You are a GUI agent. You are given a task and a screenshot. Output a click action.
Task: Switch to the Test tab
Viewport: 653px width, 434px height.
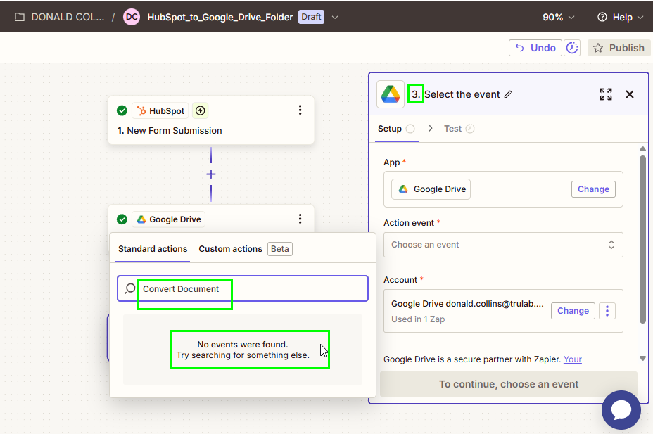coord(459,129)
